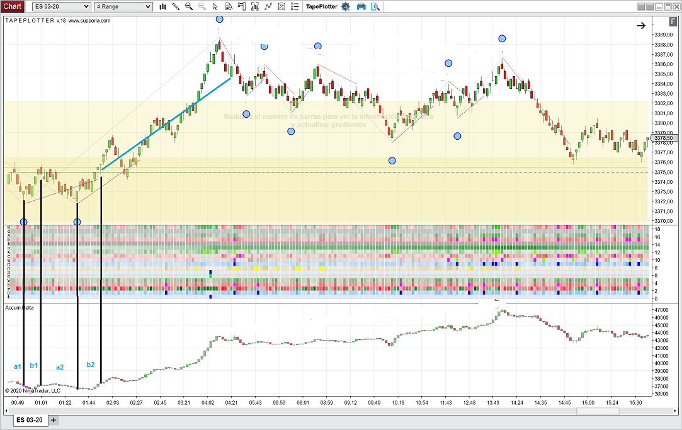Select the ES 03-20 chart tab

(x=29, y=420)
